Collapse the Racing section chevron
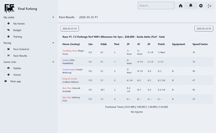The image size is (216, 133). (x=54, y=43)
